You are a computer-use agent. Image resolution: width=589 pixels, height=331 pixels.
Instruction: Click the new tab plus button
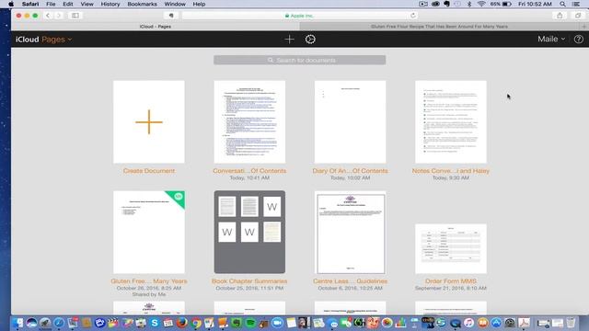pos(583,27)
